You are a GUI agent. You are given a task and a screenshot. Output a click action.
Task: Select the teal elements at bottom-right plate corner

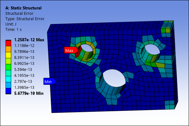click(169, 105)
